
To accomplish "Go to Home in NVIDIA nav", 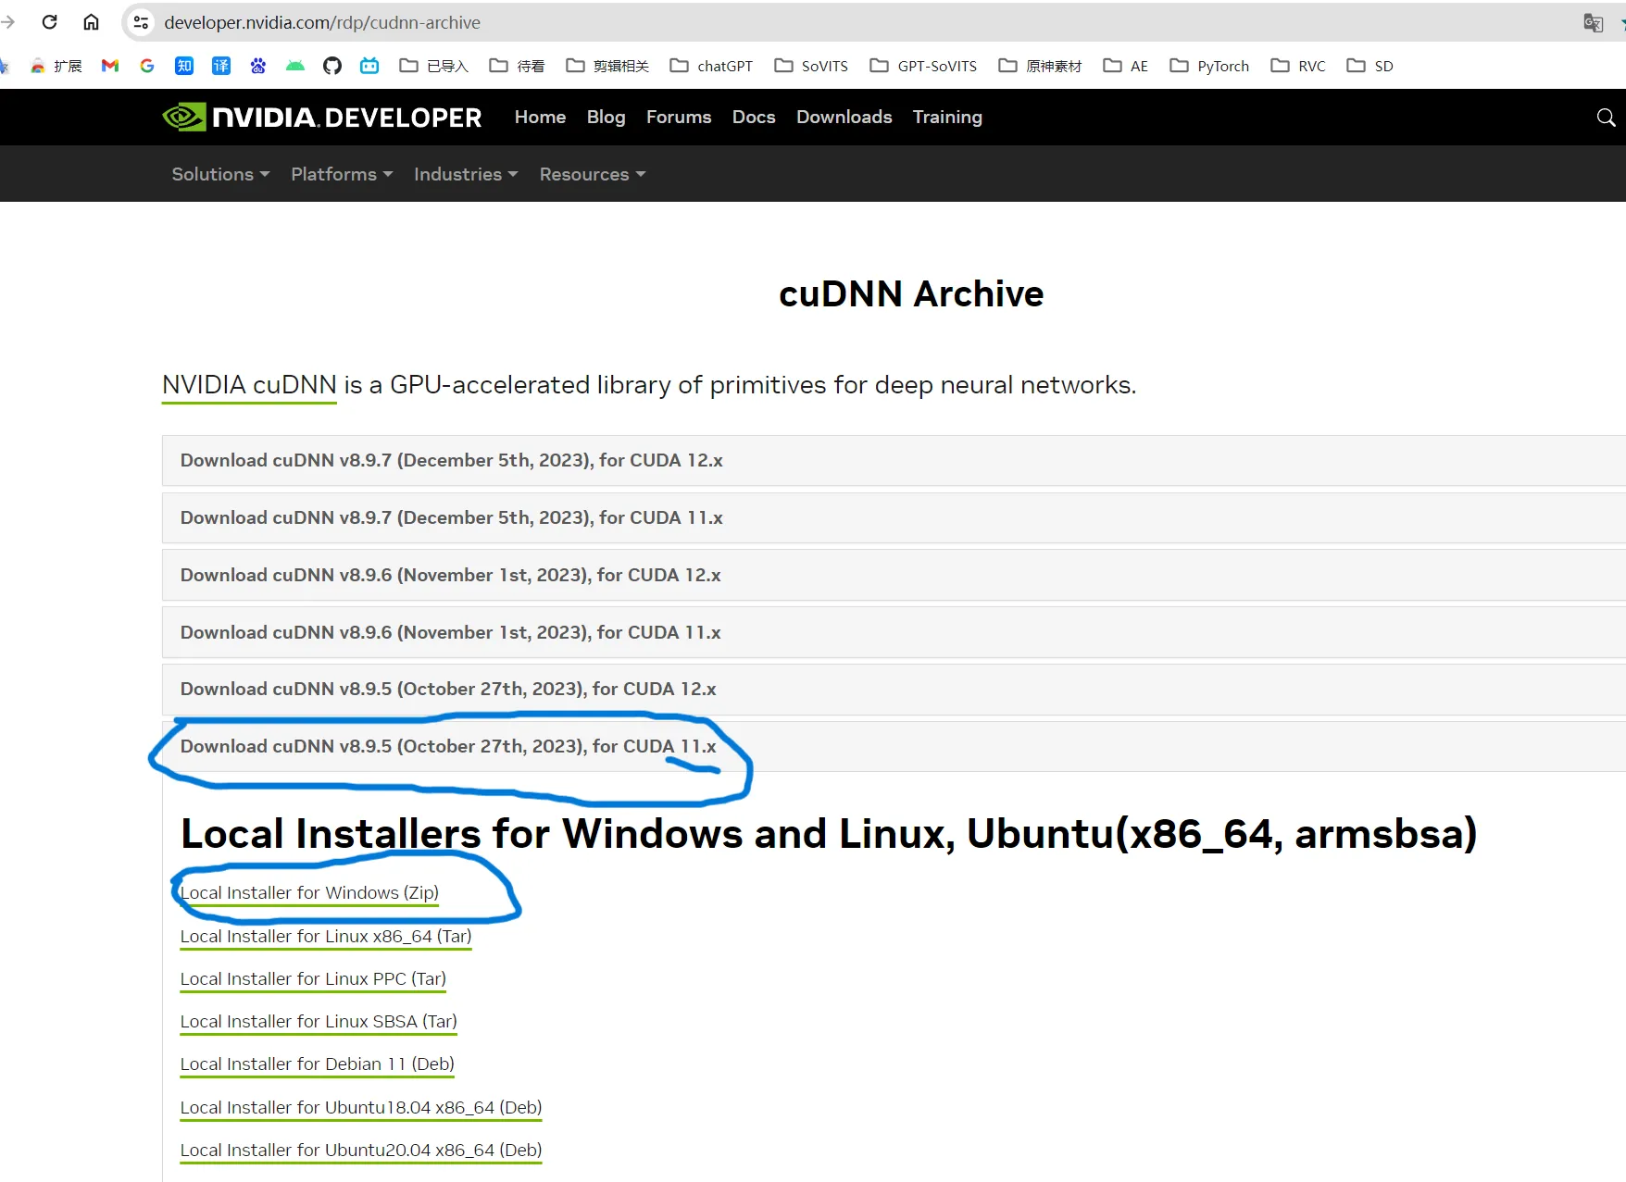I will 540,118.
